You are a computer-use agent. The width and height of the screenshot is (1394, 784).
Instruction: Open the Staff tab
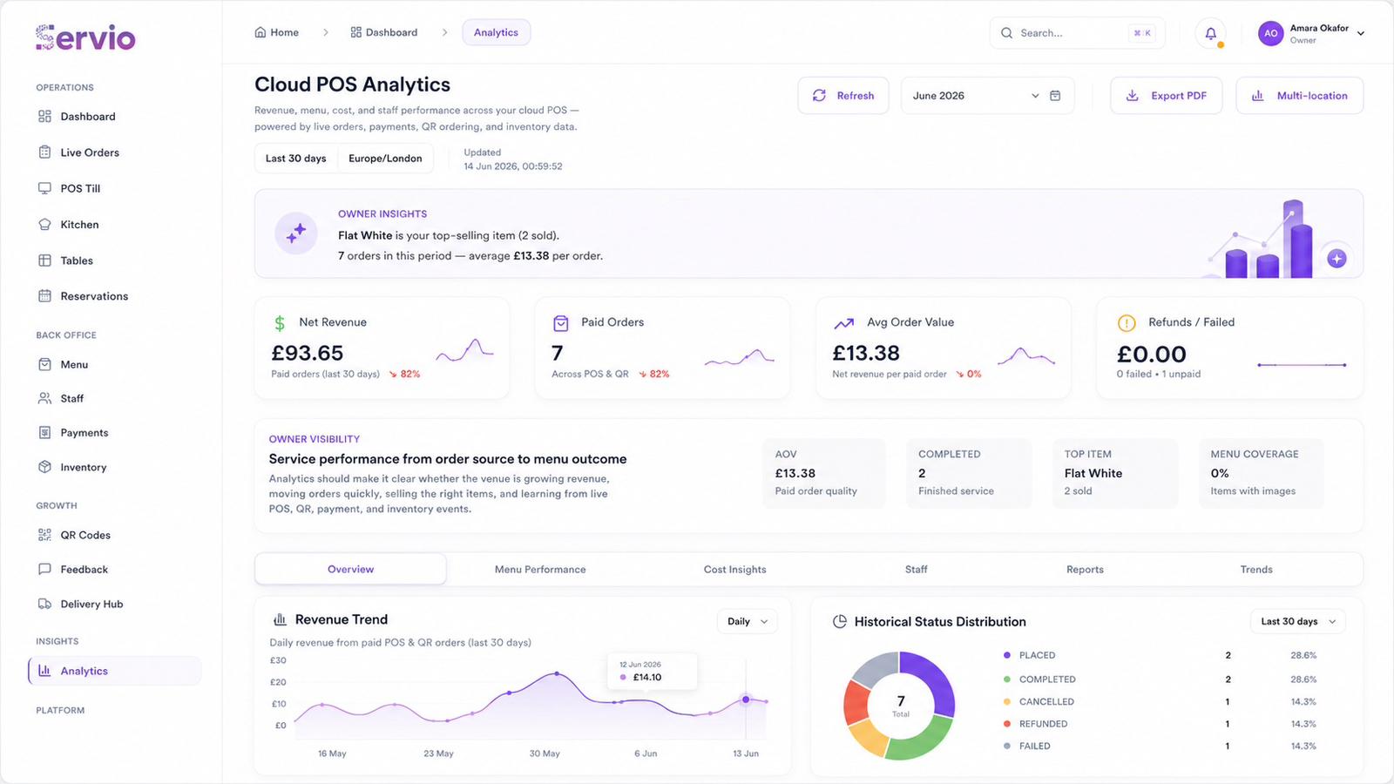point(917,569)
